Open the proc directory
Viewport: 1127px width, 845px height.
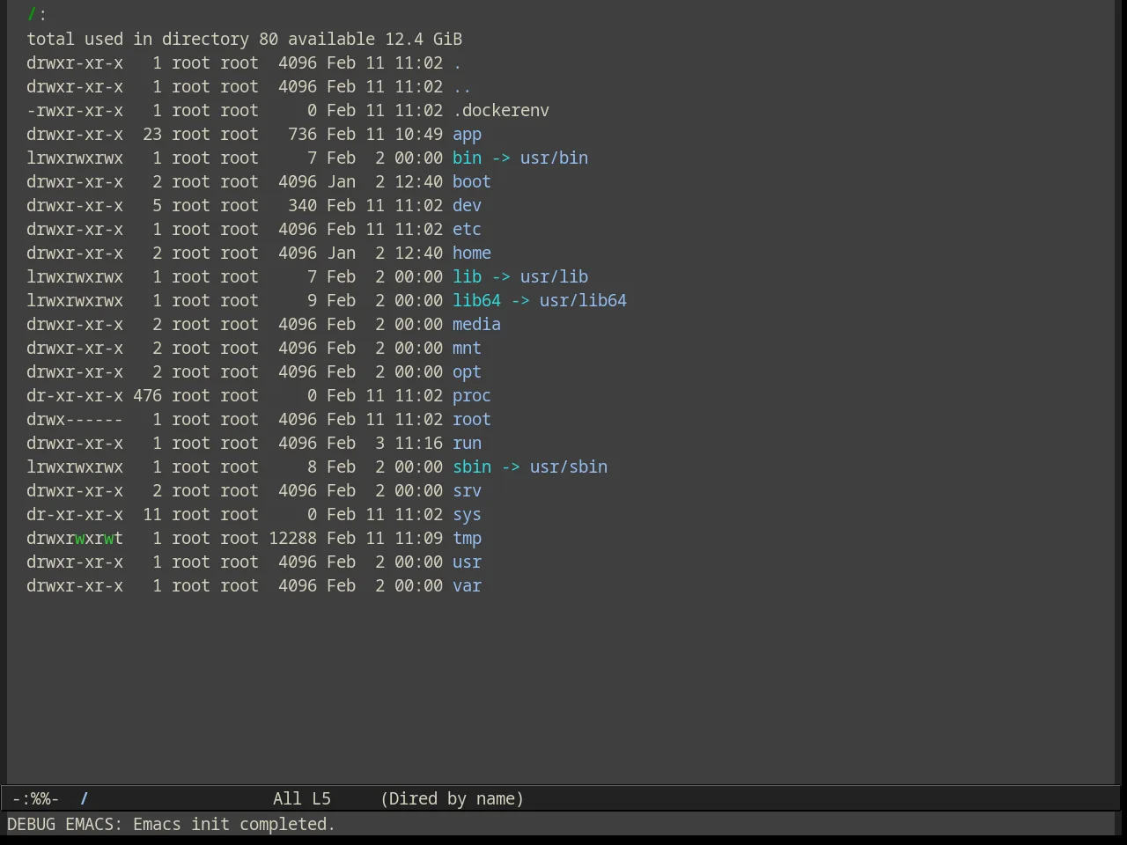coord(472,396)
